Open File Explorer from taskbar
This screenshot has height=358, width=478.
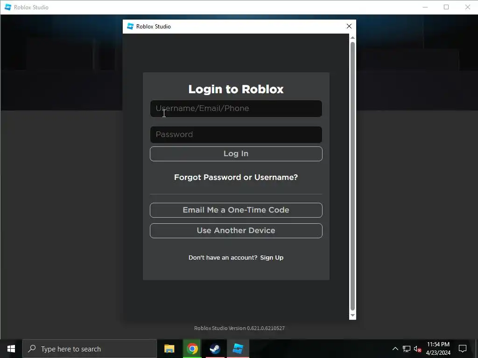[169, 349]
